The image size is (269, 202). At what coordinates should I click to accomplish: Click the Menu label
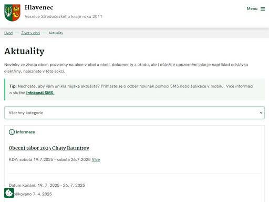tap(252, 8)
